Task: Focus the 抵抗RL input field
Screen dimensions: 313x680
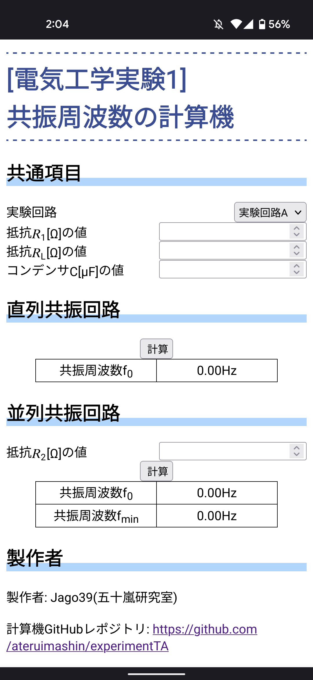Action: pos(224,250)
